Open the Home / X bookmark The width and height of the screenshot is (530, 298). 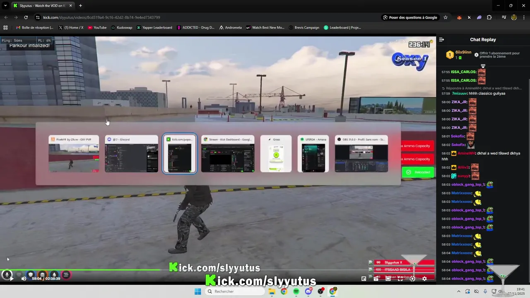[71, 28]
